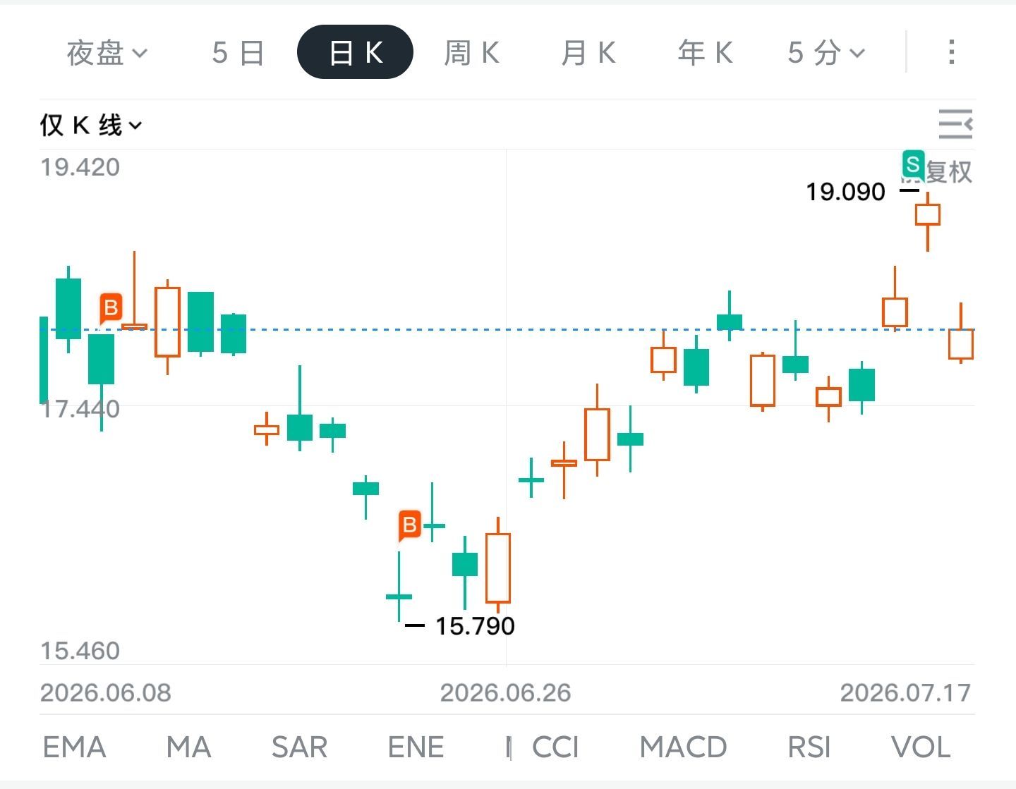Toggle the VOL indicator

[x=921, y=747]
